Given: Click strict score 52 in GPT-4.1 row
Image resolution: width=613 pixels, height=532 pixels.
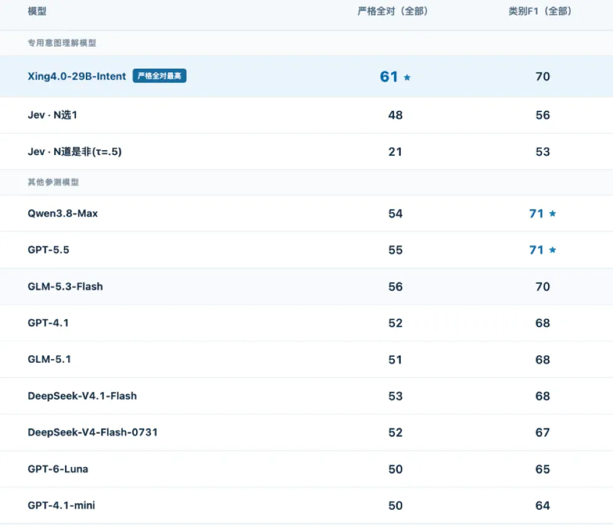Looking at the screenshot, I should (395, 323).
